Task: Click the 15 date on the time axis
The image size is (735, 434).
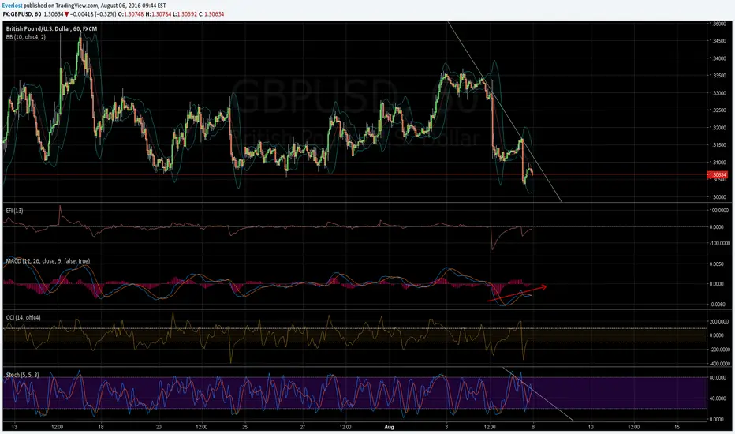Action: tap(677, 427)
